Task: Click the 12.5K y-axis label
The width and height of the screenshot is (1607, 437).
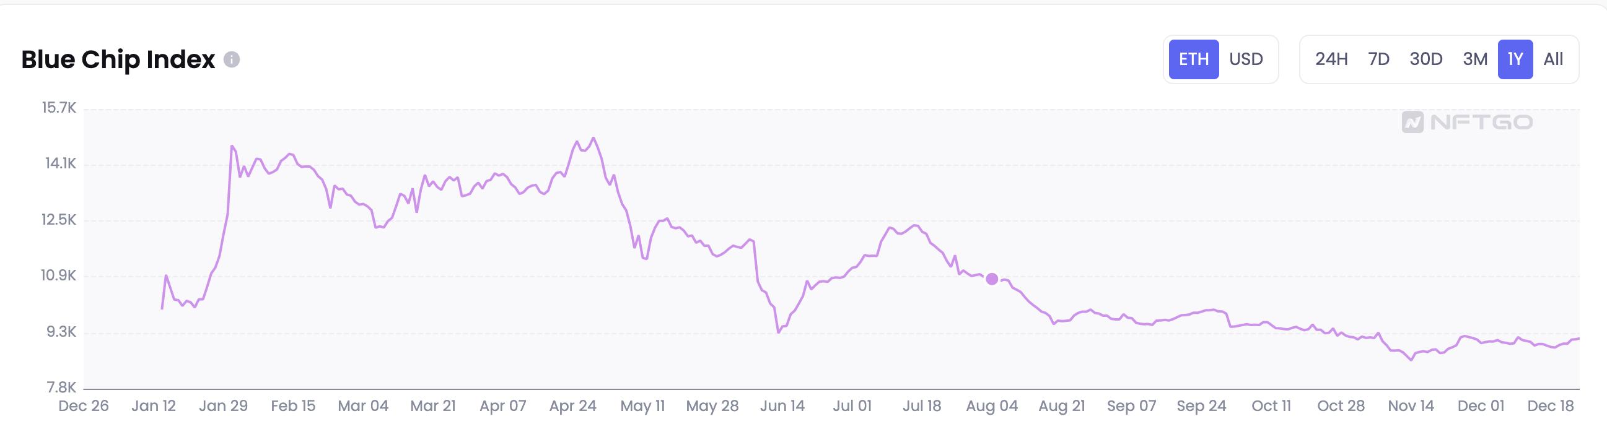Action: pyautogui.click(x=59, y=220)
